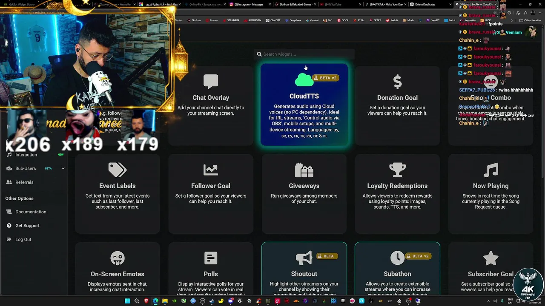Click the CloudTTS BETA v2 badge
Viewport: 545px width, 306px height.
(x=326, y=78)
